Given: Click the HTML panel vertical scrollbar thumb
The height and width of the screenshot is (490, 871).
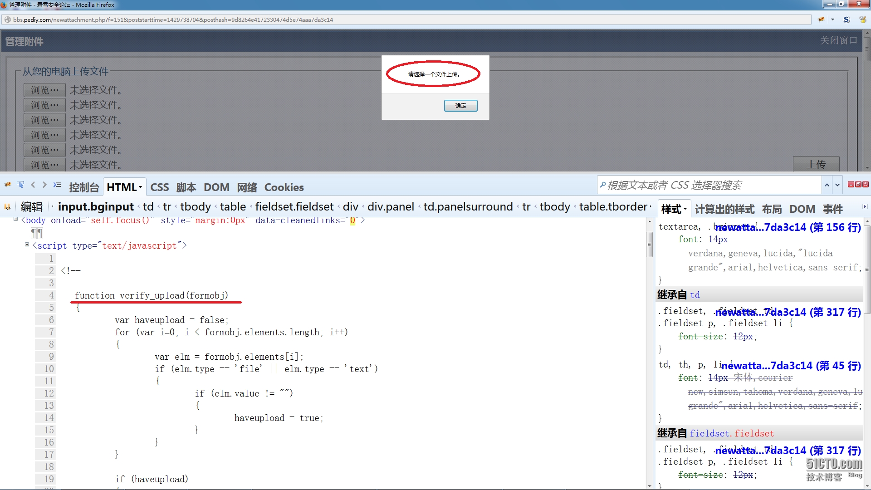Looking at the screenshot, I should click(x=649, y=245).
